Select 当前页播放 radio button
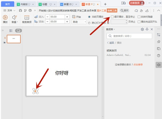The image size is (162, 119). click(x=89, y=17)
